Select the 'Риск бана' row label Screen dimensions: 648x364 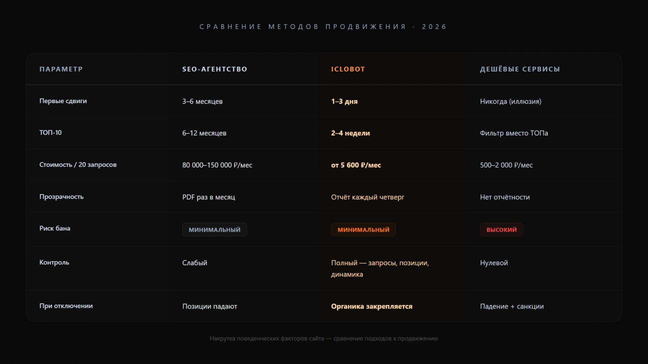click(x=55, y=229)
